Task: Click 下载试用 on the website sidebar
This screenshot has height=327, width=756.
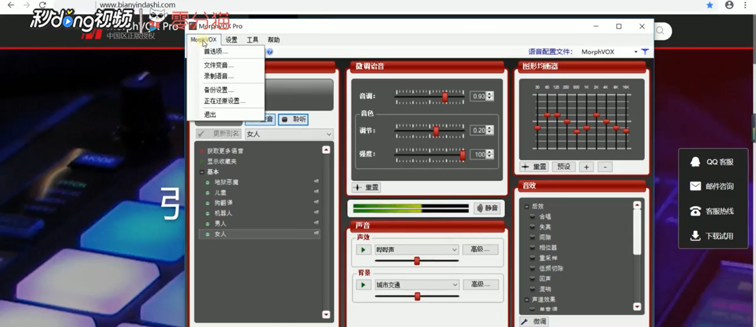Action: pos(712,236)
